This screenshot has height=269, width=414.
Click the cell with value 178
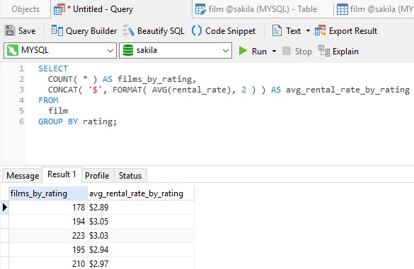pos(48,208)
